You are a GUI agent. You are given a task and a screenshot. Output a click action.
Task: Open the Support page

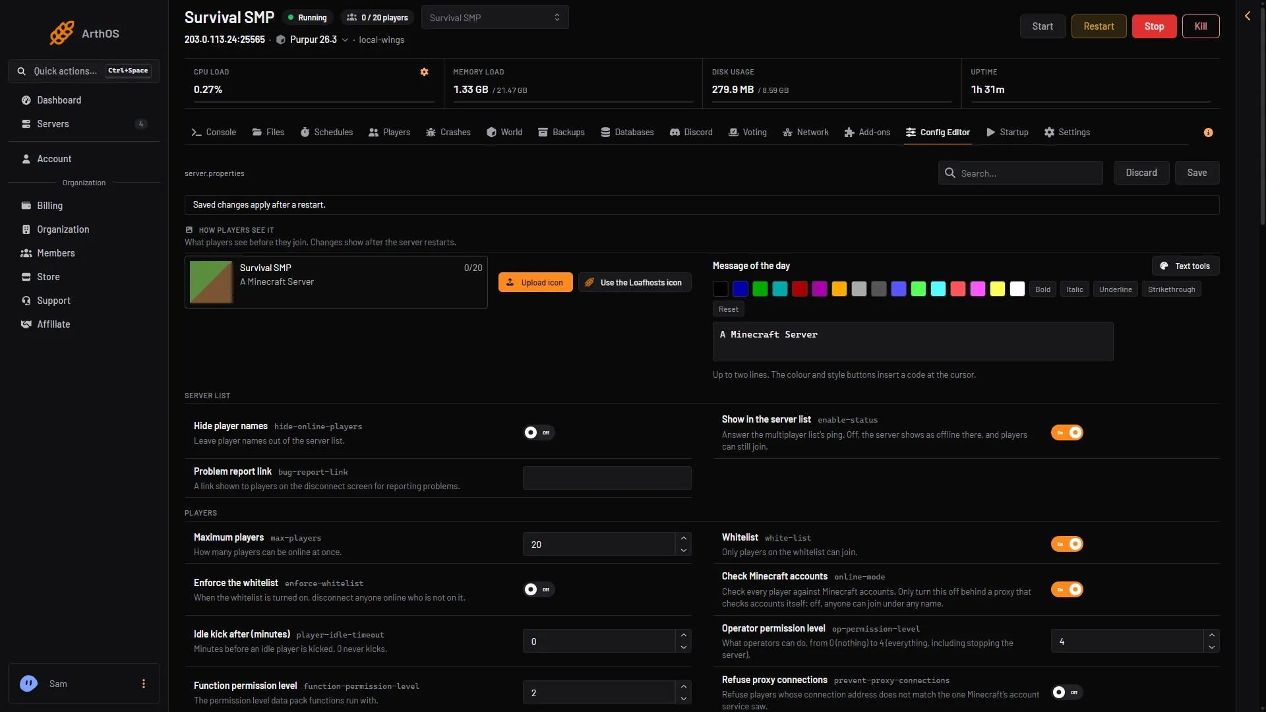coord(84,301)
